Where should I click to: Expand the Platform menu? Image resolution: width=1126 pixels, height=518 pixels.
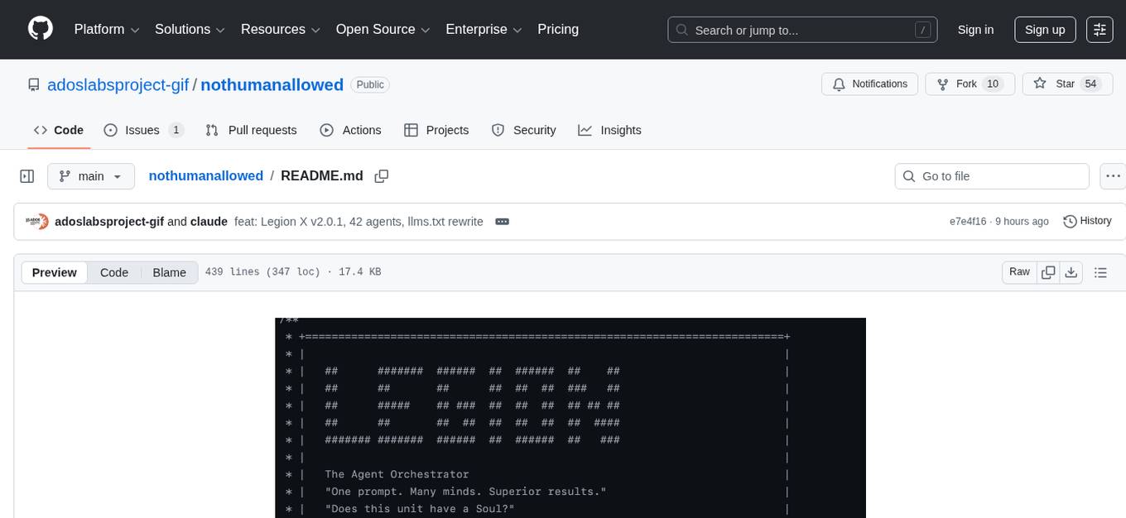coord(105,30)
